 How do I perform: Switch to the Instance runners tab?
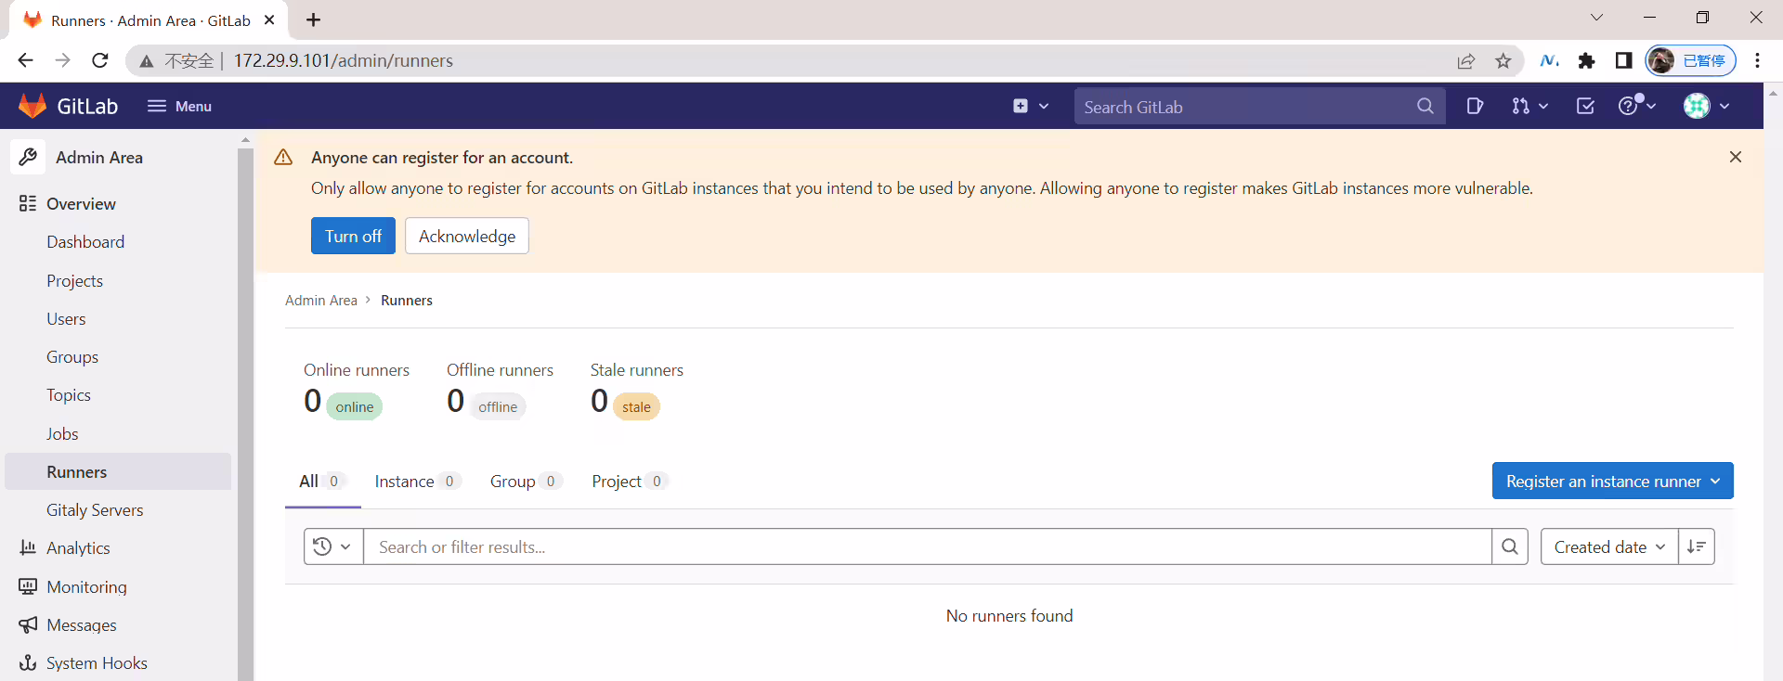(x=416, y=481)
